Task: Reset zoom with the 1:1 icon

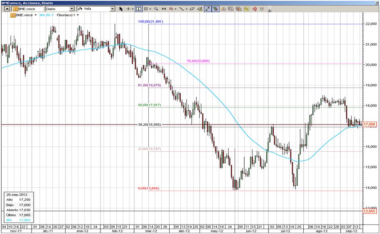Action: point(164,9)
